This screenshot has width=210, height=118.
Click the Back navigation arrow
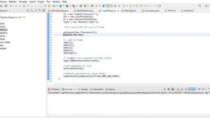[x=145, y=6]
